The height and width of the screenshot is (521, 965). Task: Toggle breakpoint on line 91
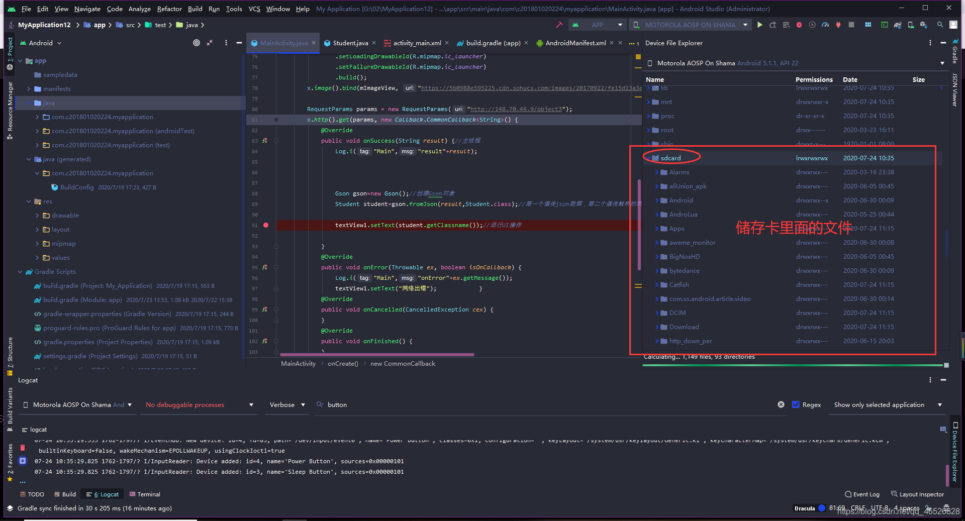pyautogui.click(x=266, y=225)
